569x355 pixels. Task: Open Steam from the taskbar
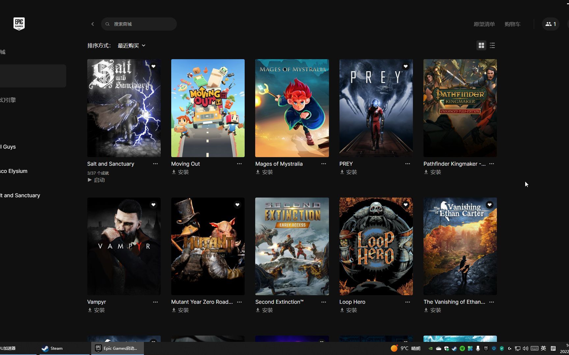pyautogui.click(x=64, y=348)
